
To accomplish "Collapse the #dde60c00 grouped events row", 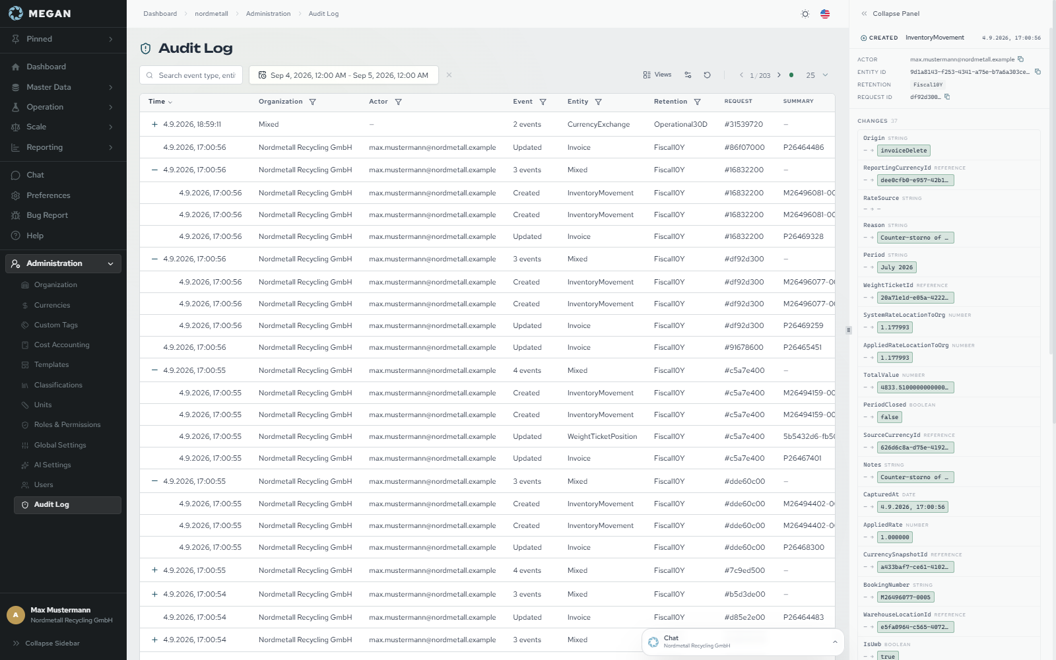I will [x=154, y=481].
